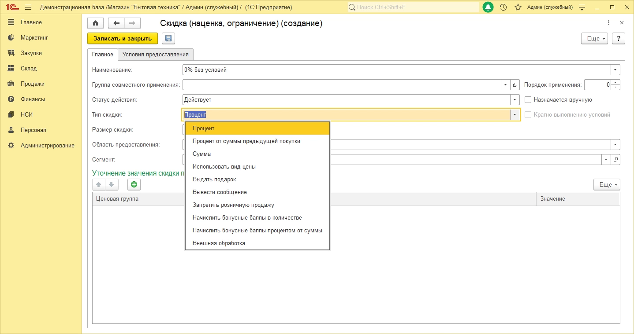Expand 'Статус действия' dropdown arrow
634x334 pixels.
coord(515,100)
